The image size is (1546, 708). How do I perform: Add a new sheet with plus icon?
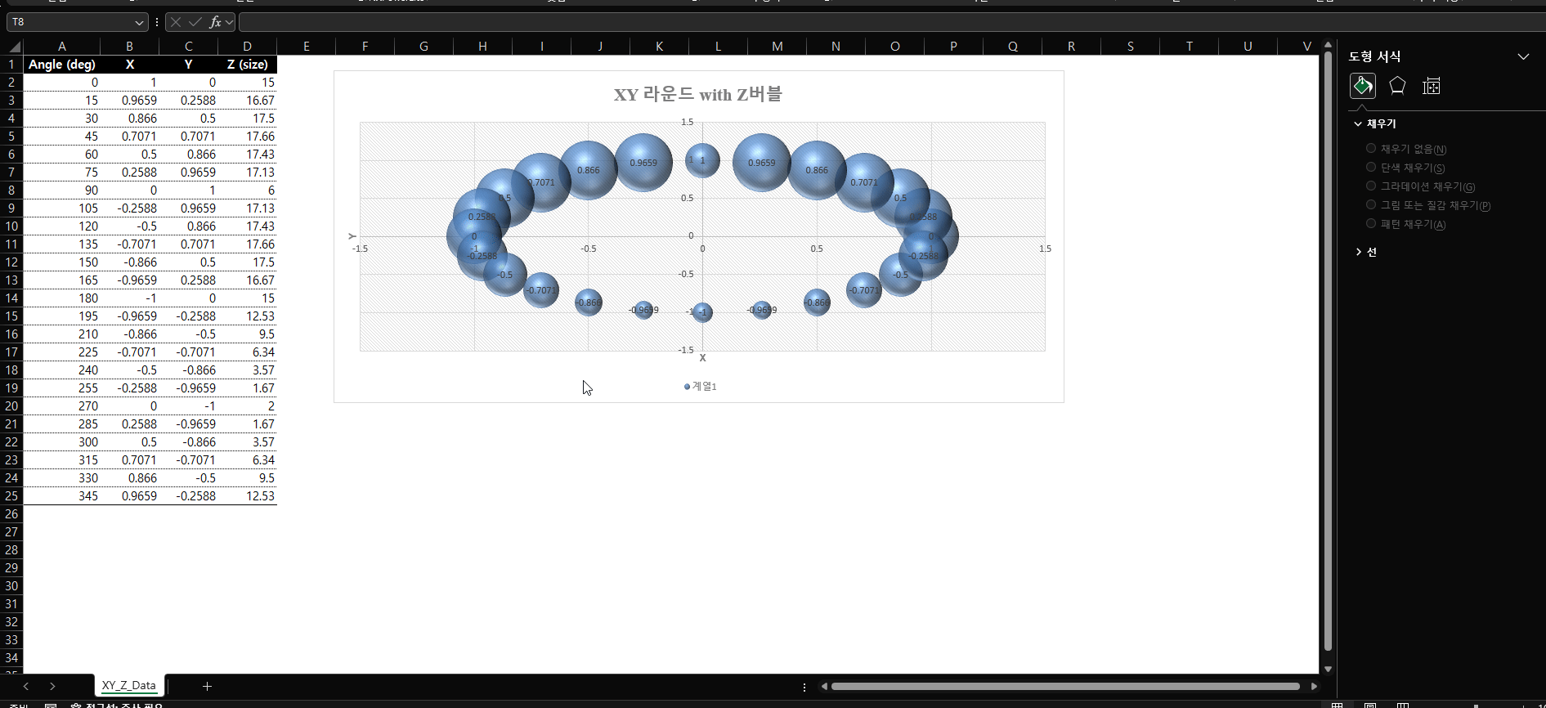[x=207, y=686]
